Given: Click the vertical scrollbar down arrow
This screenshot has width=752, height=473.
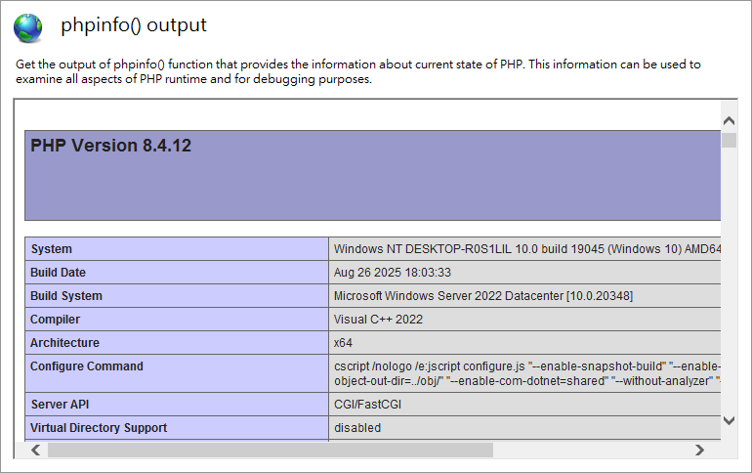Looking at the screenshot, I should 729,420.
